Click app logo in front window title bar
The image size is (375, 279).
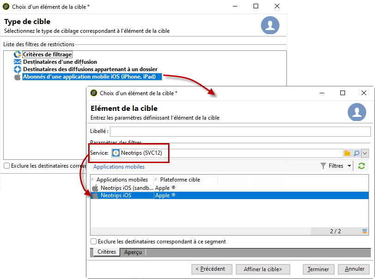pyautogui.click(x=94, y=93)
